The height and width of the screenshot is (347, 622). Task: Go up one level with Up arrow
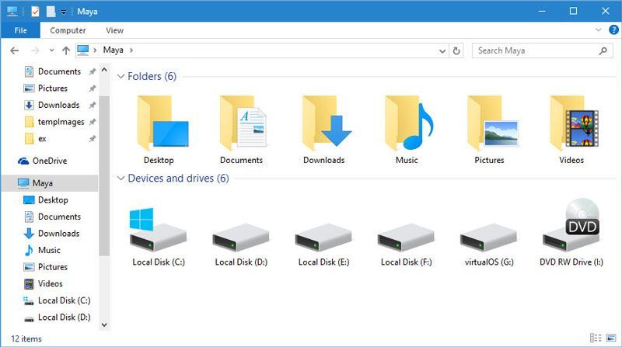66,50
